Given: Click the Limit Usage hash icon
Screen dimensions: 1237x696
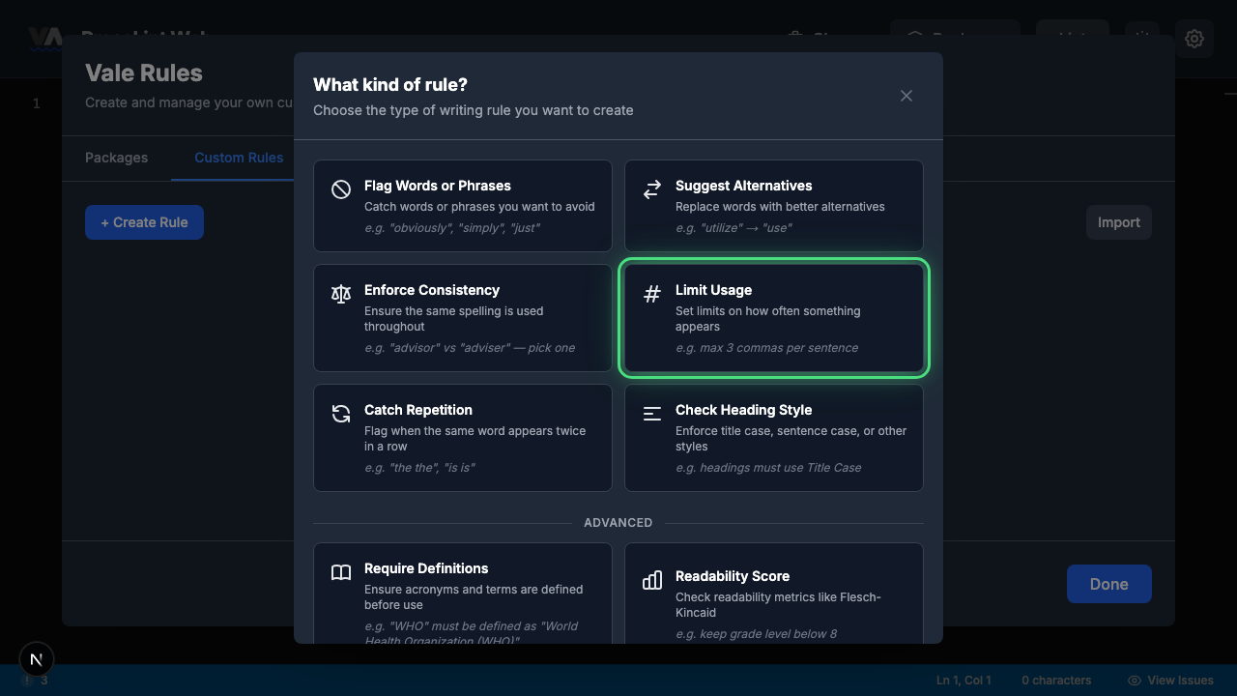Looking at the screenshot, I should point(652,294).
